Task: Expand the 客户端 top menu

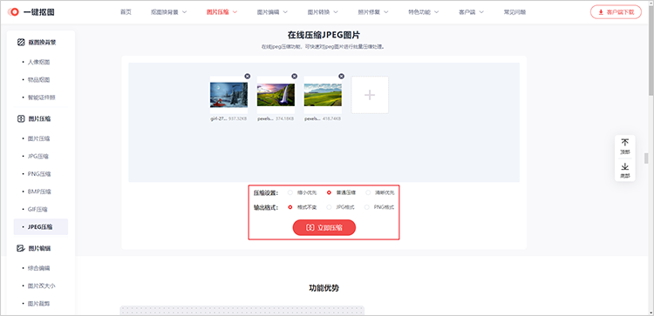Action: [x=471, y=12]
